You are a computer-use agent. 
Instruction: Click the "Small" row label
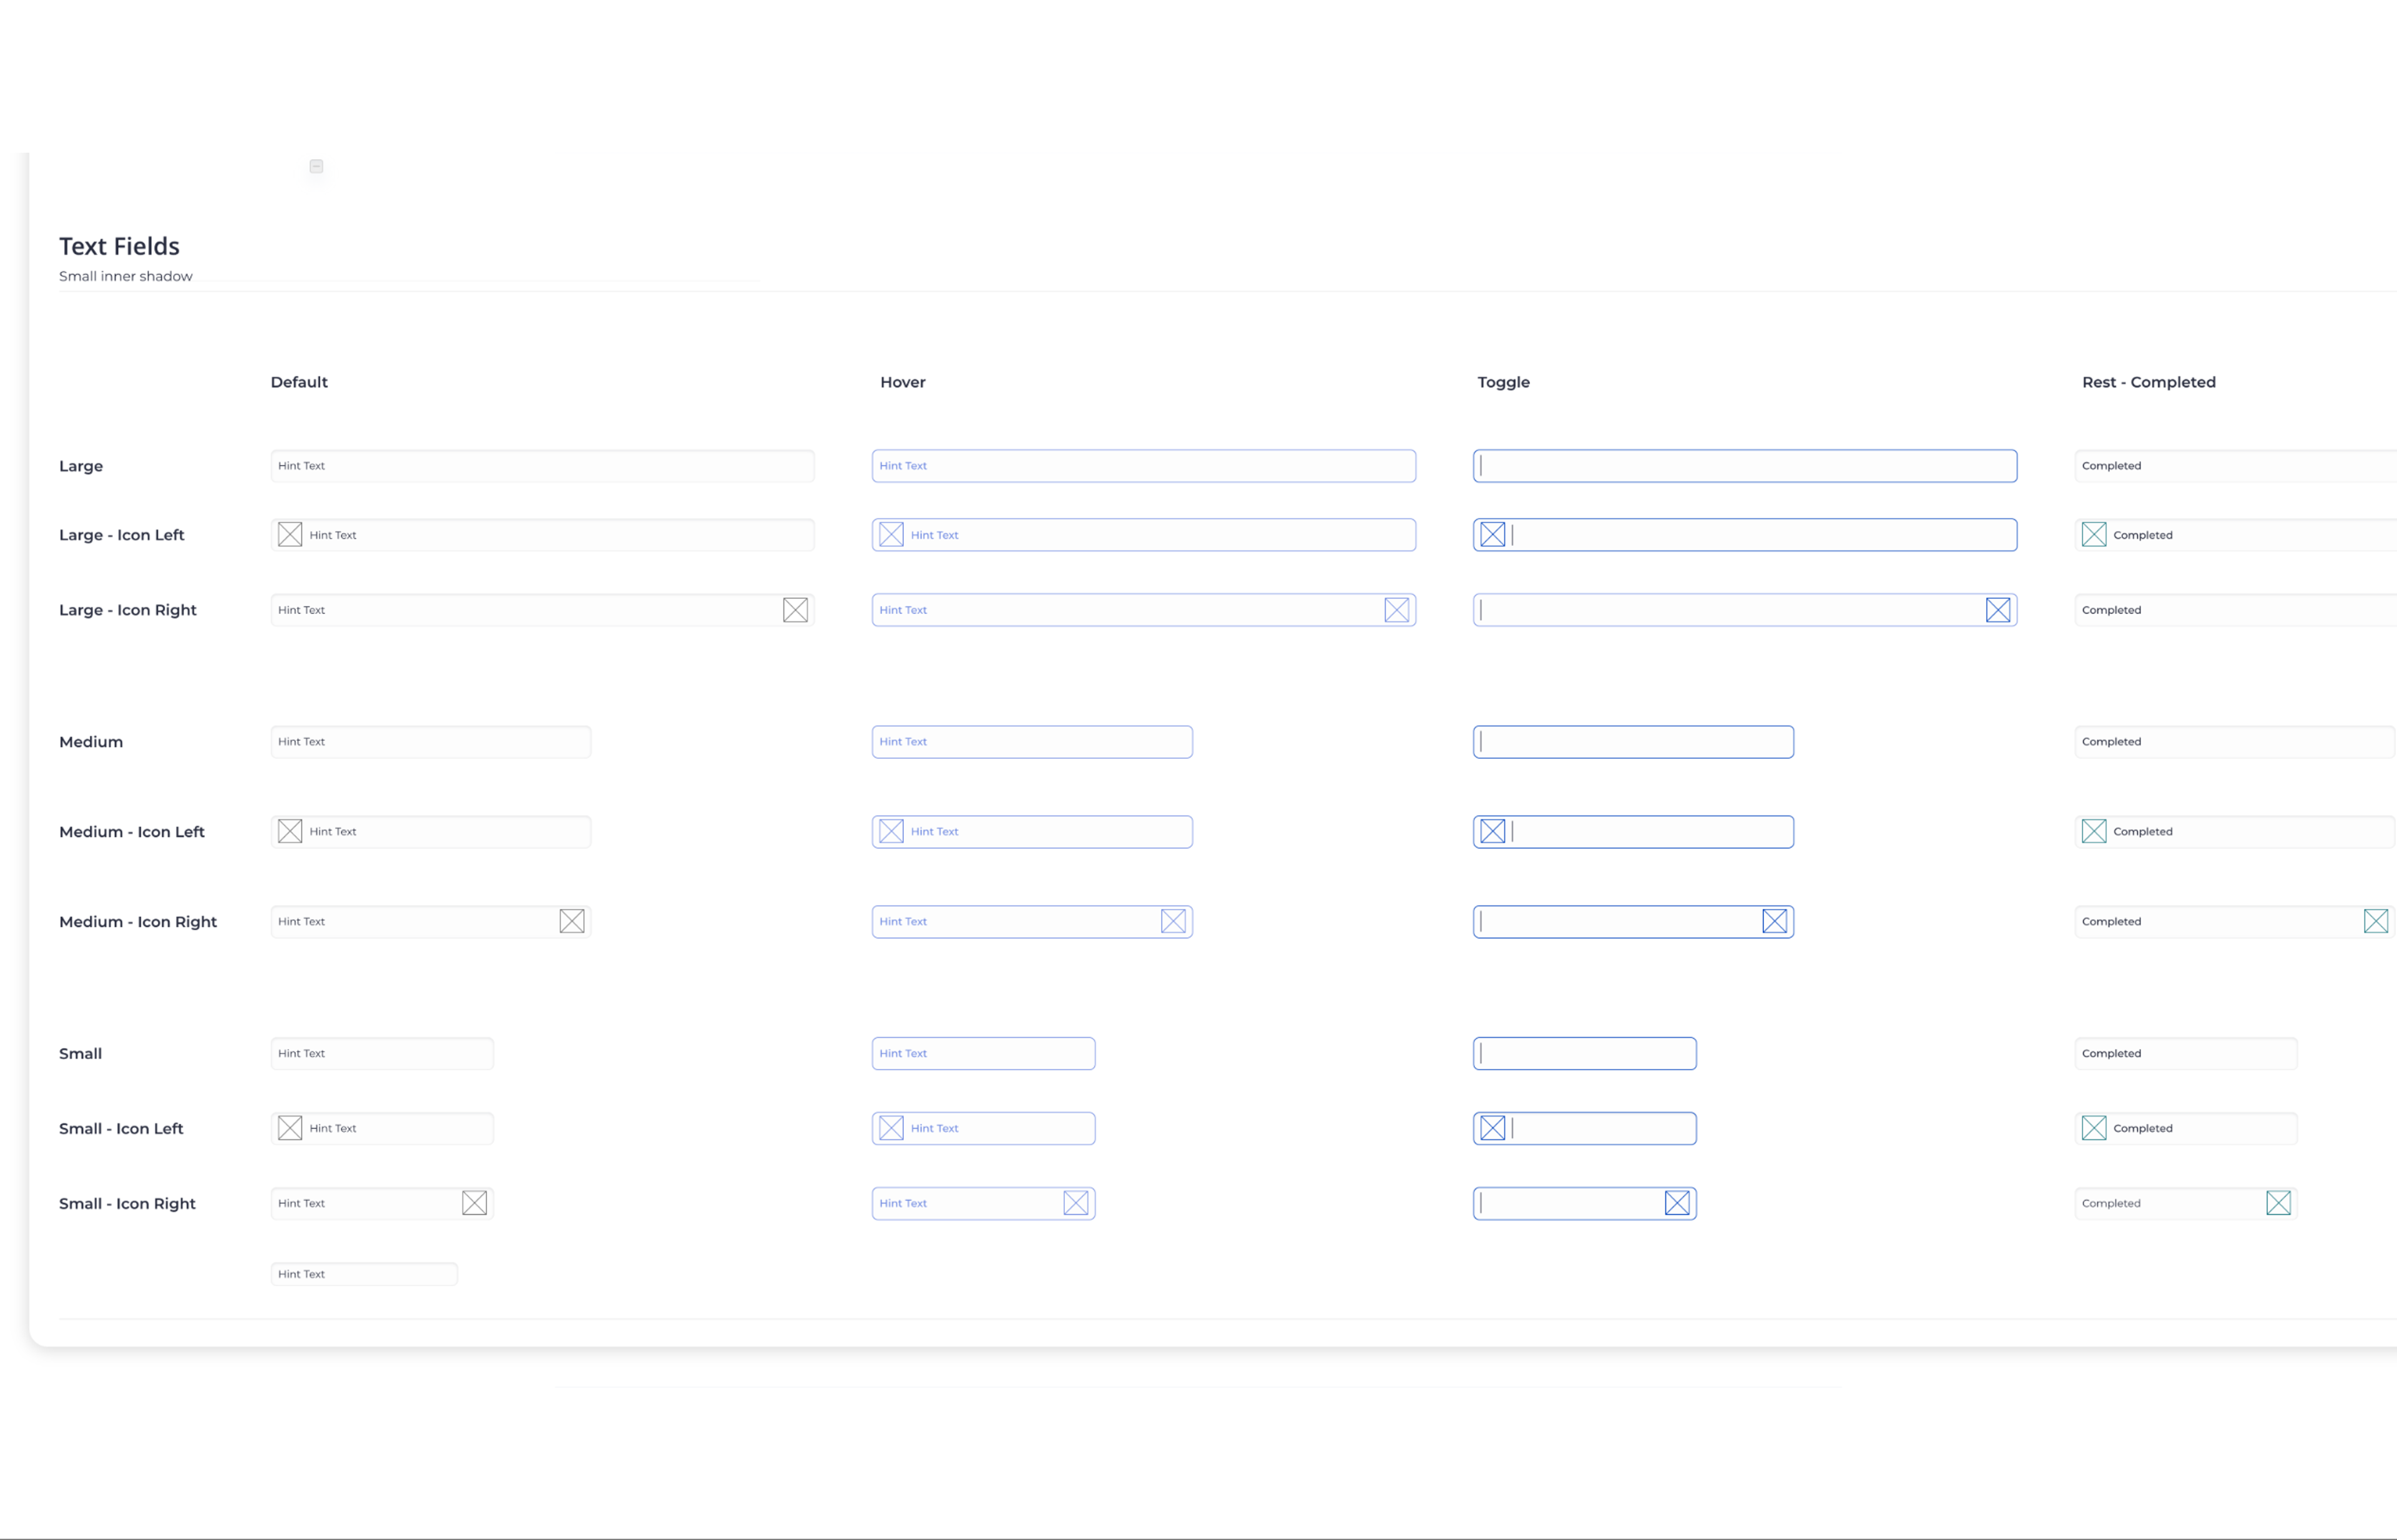[x=81, y=1054]
